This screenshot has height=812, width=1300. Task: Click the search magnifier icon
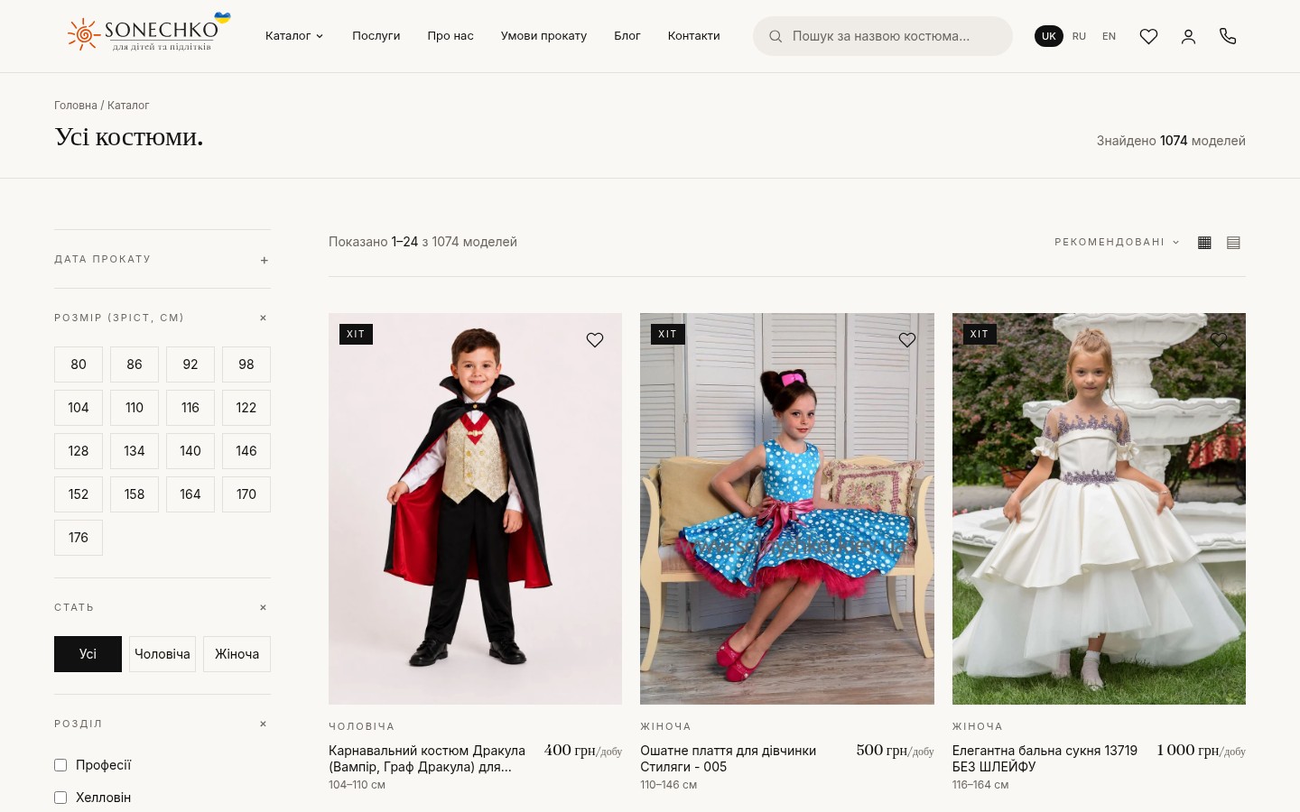pyautogui.click(x=775, y=36)
